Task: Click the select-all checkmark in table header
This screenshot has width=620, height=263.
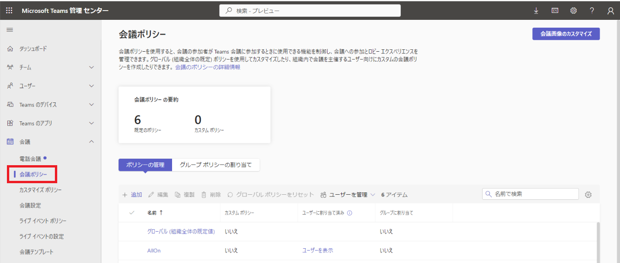Action: point(132,213)
